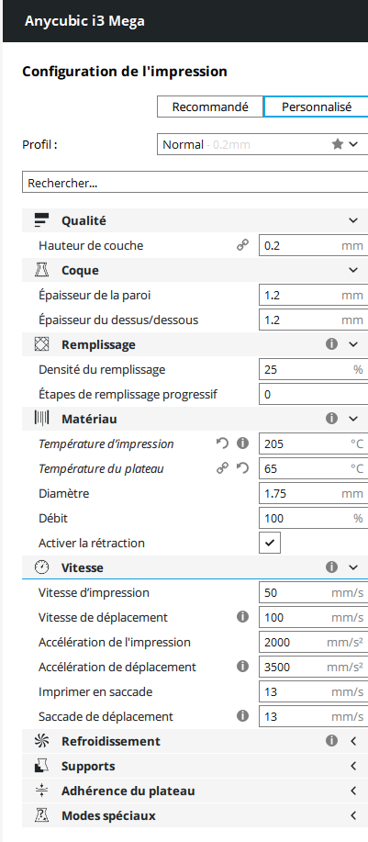The height and width of the screenshot is (842, 368).
Task: Click the info icon beside Saccade de déplacement
Action: tap(243, 716)
